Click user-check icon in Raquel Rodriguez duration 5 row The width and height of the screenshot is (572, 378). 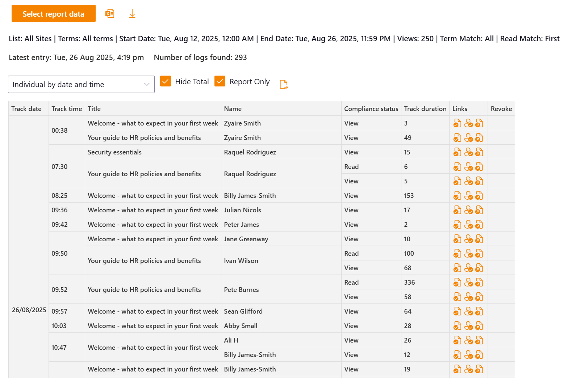coord(468,181)
